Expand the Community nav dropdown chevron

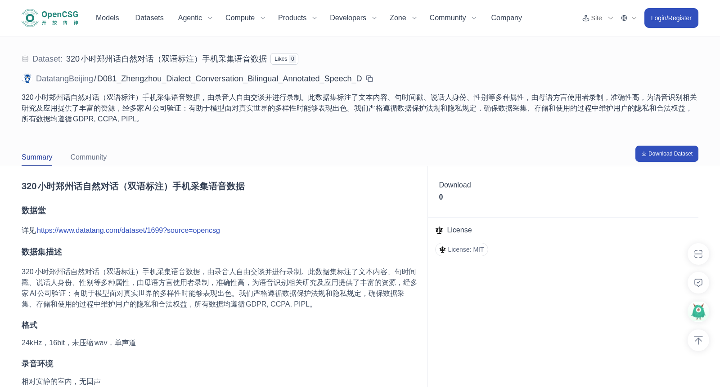point(474,18)
